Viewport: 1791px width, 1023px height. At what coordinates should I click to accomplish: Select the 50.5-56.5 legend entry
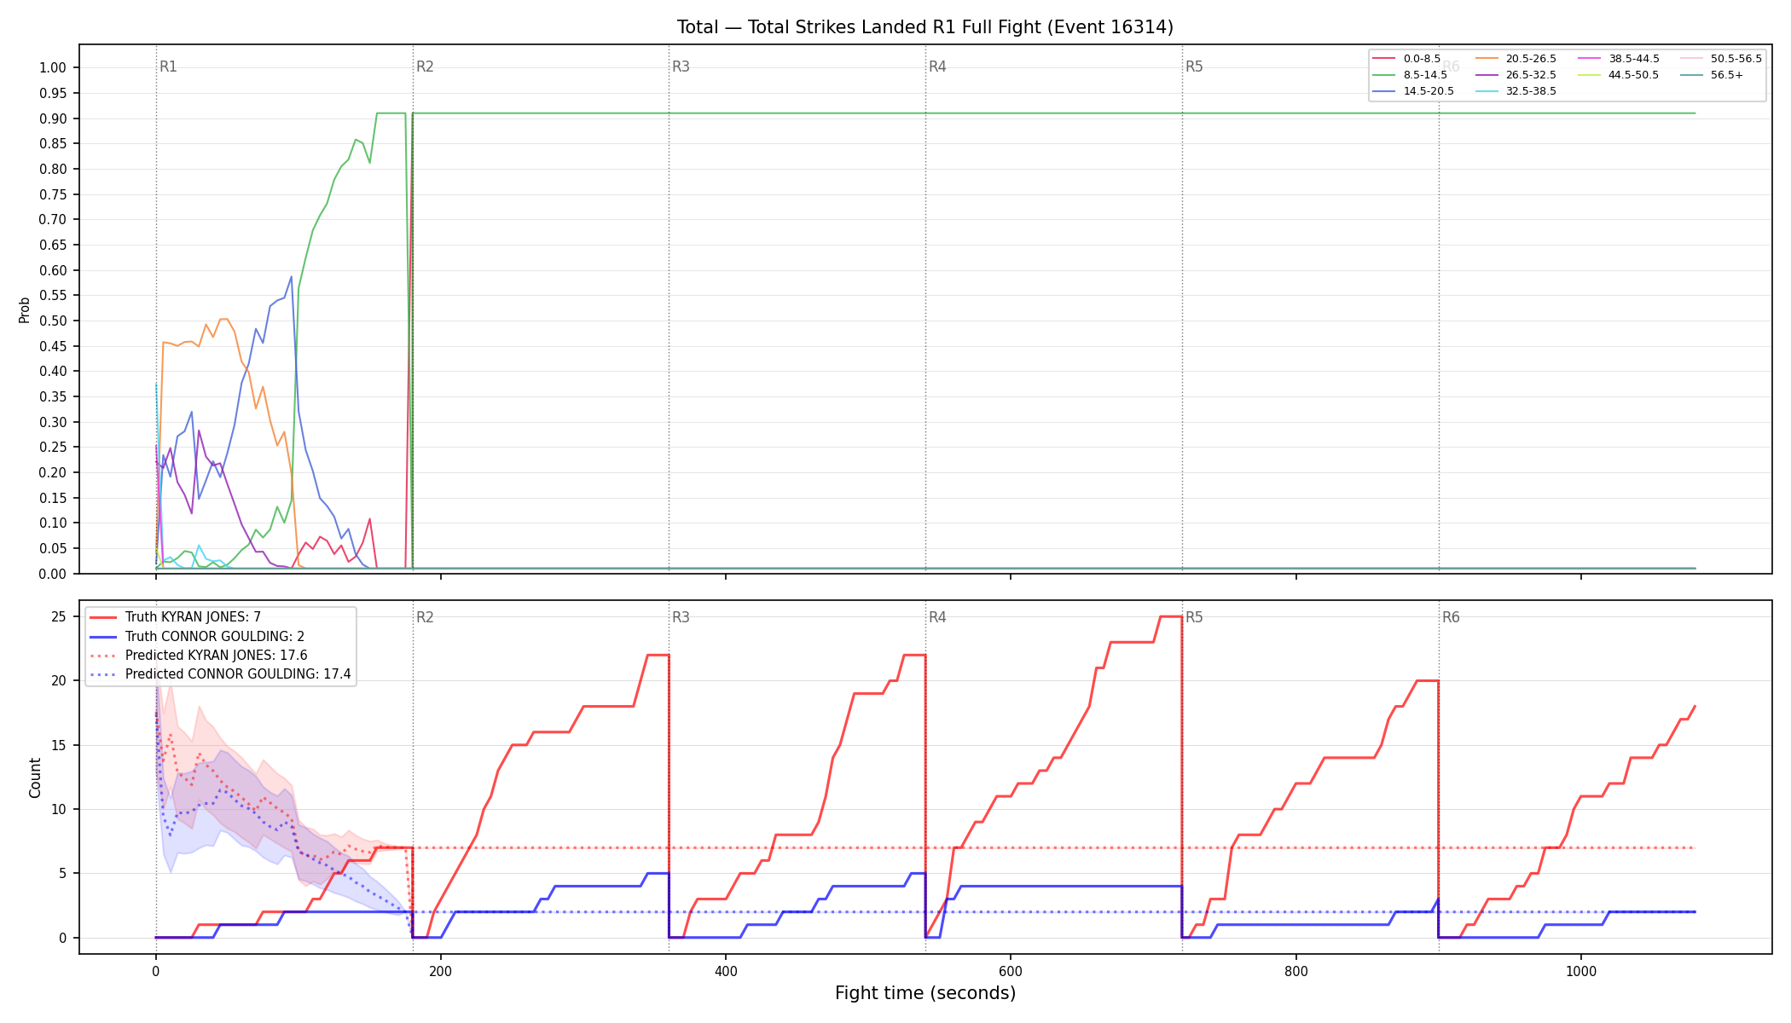coord(1721,59)
